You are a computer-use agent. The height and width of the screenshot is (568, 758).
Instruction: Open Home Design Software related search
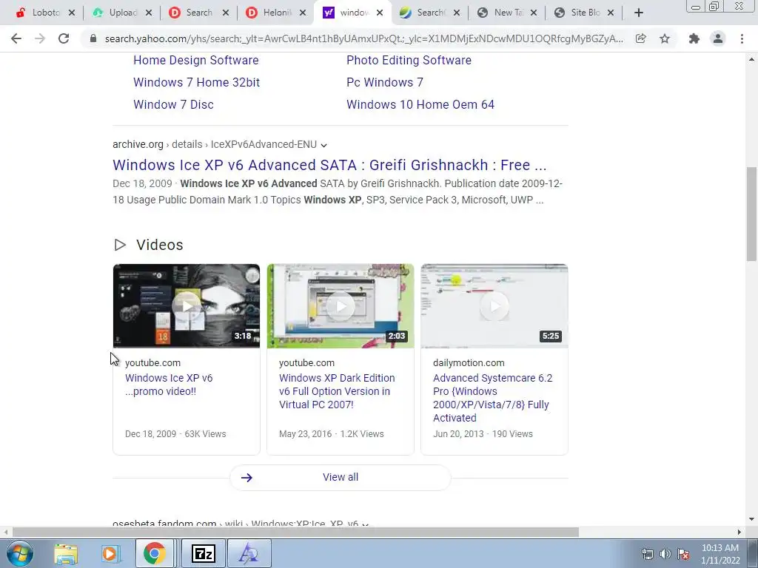[x=195, y=60]
